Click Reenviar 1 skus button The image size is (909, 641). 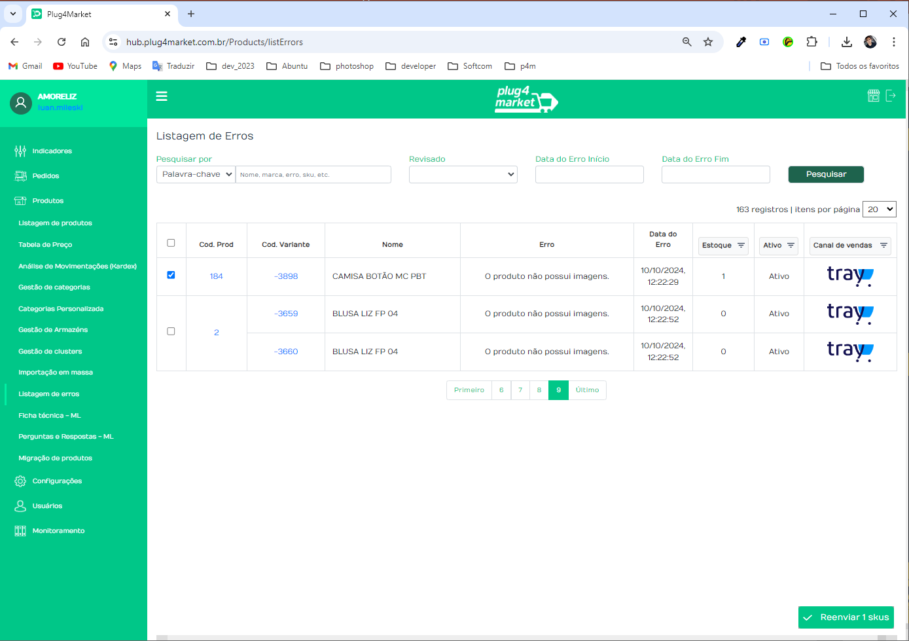(x=846, y=617)
